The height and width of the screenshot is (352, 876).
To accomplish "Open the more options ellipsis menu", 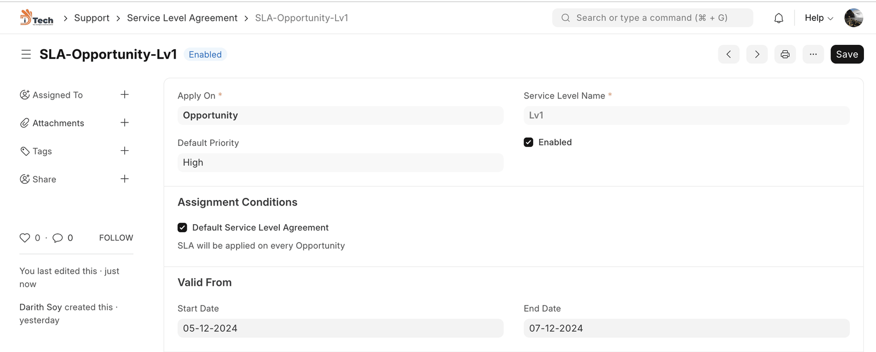I will [813, 54].
